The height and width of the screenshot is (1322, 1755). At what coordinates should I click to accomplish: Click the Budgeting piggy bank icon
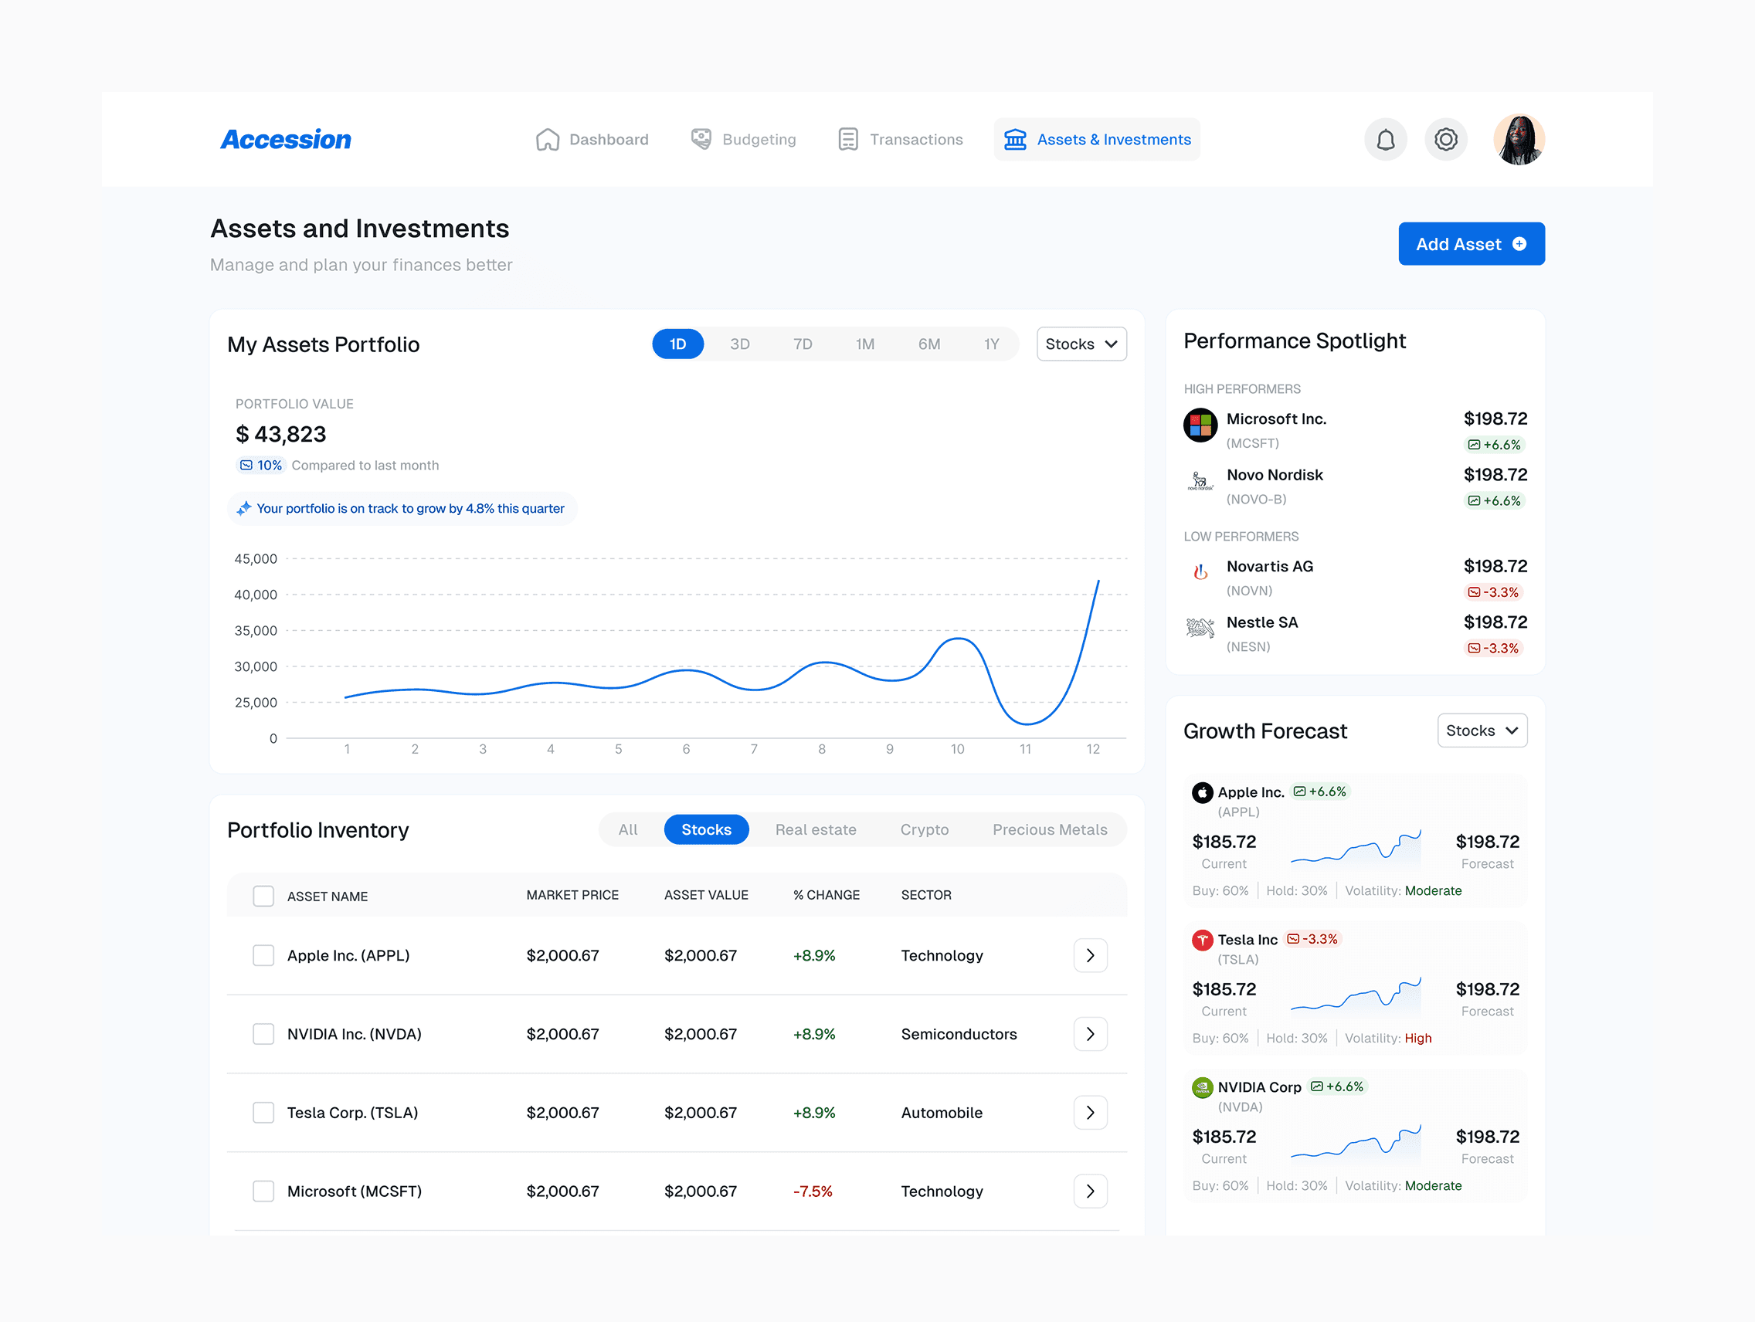pos(701,140)
